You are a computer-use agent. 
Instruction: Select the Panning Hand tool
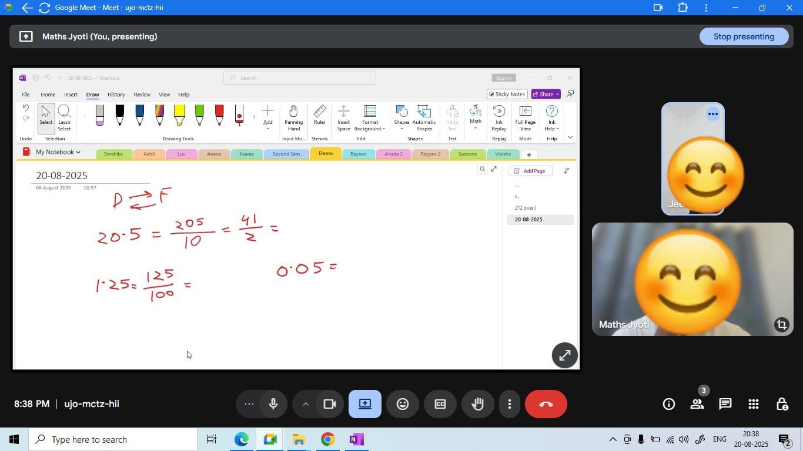click(293, 118)
